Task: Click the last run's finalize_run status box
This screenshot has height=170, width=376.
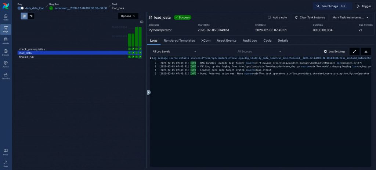Action: [x=140, y=57]
